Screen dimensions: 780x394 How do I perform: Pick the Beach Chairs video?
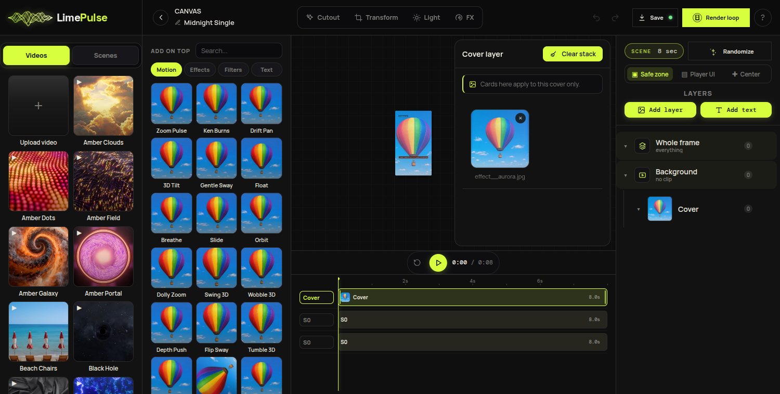[38, 332]
